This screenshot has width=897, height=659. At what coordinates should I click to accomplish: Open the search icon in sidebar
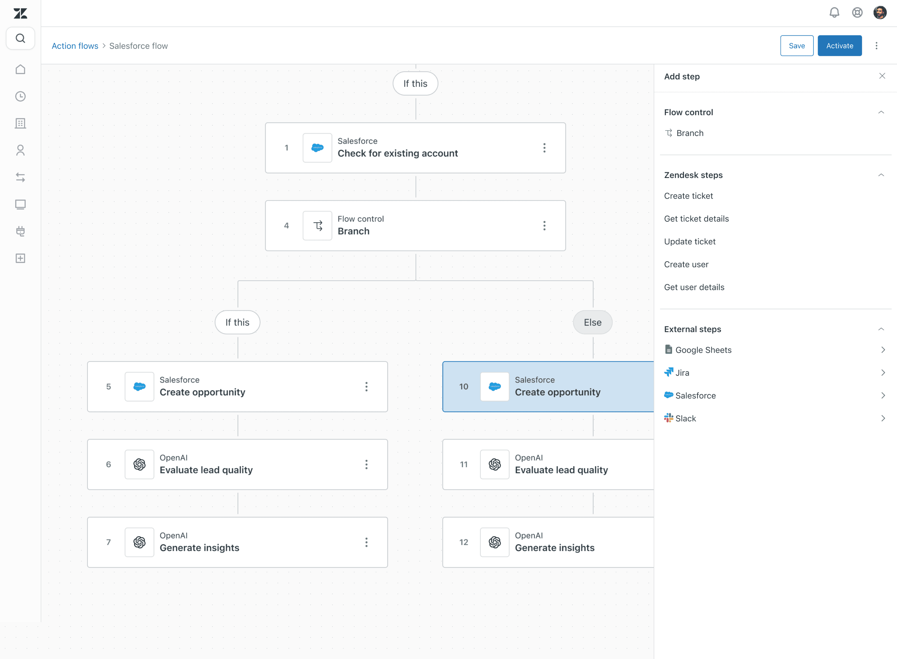tap(20, 38)
